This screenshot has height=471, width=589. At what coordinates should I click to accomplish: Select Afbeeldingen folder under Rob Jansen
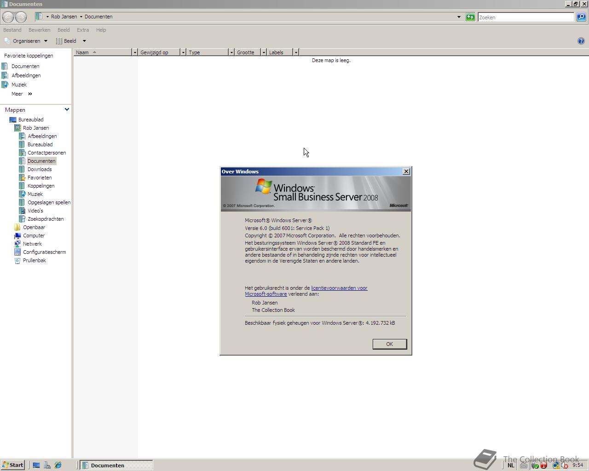pyautogui.click(x=42, y=136)
